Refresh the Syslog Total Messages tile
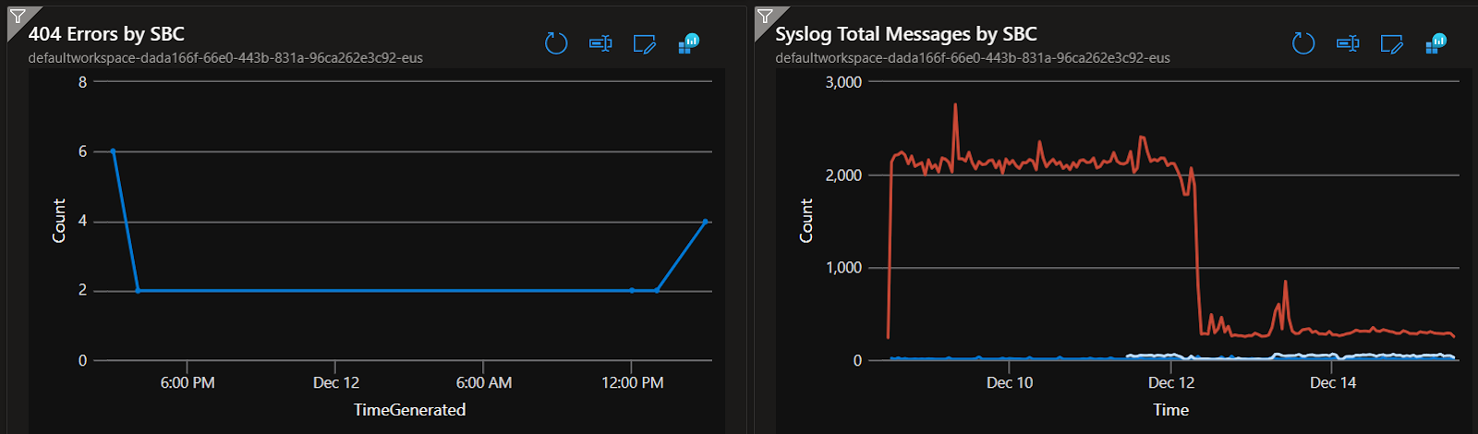Screen dimensions: 1478x434 coord(1303,43)
